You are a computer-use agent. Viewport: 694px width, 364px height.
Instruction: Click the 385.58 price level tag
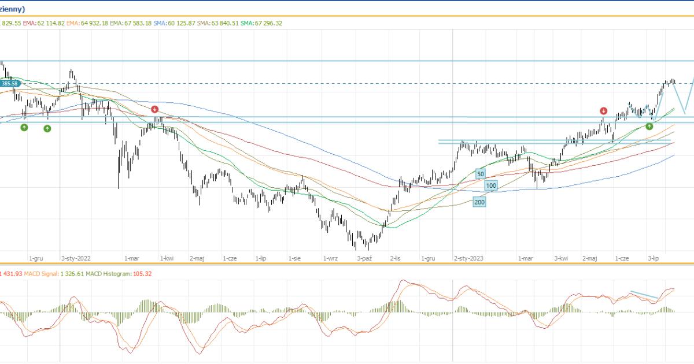coord(9,84)
